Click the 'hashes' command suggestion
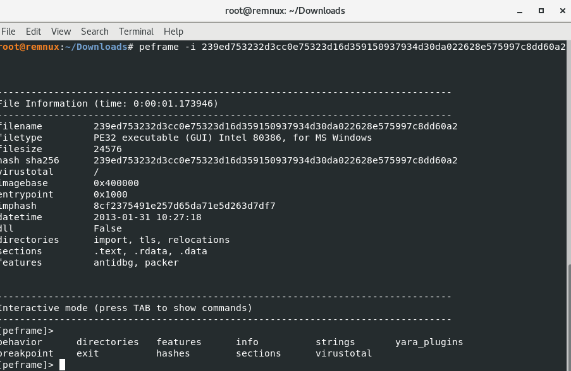Image resolution: width=571 pixels, height=371 pixels. 173,353
